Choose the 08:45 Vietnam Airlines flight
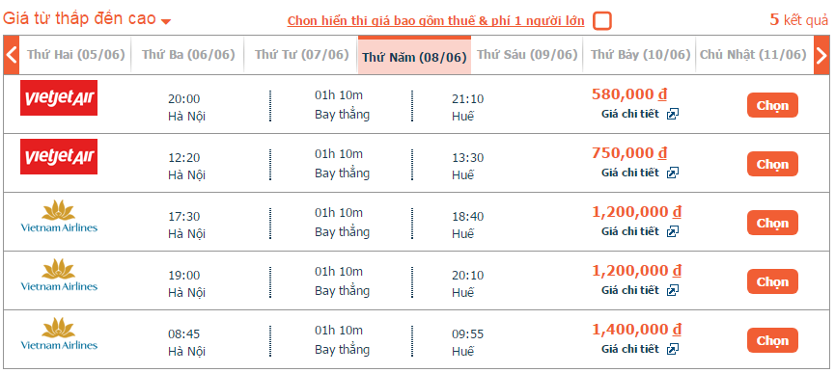The height and width of the screenshot is (373, 835). coord(772,340)
